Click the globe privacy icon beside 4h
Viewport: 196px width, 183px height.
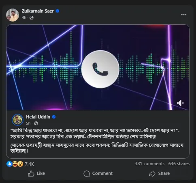pos(32,17)
